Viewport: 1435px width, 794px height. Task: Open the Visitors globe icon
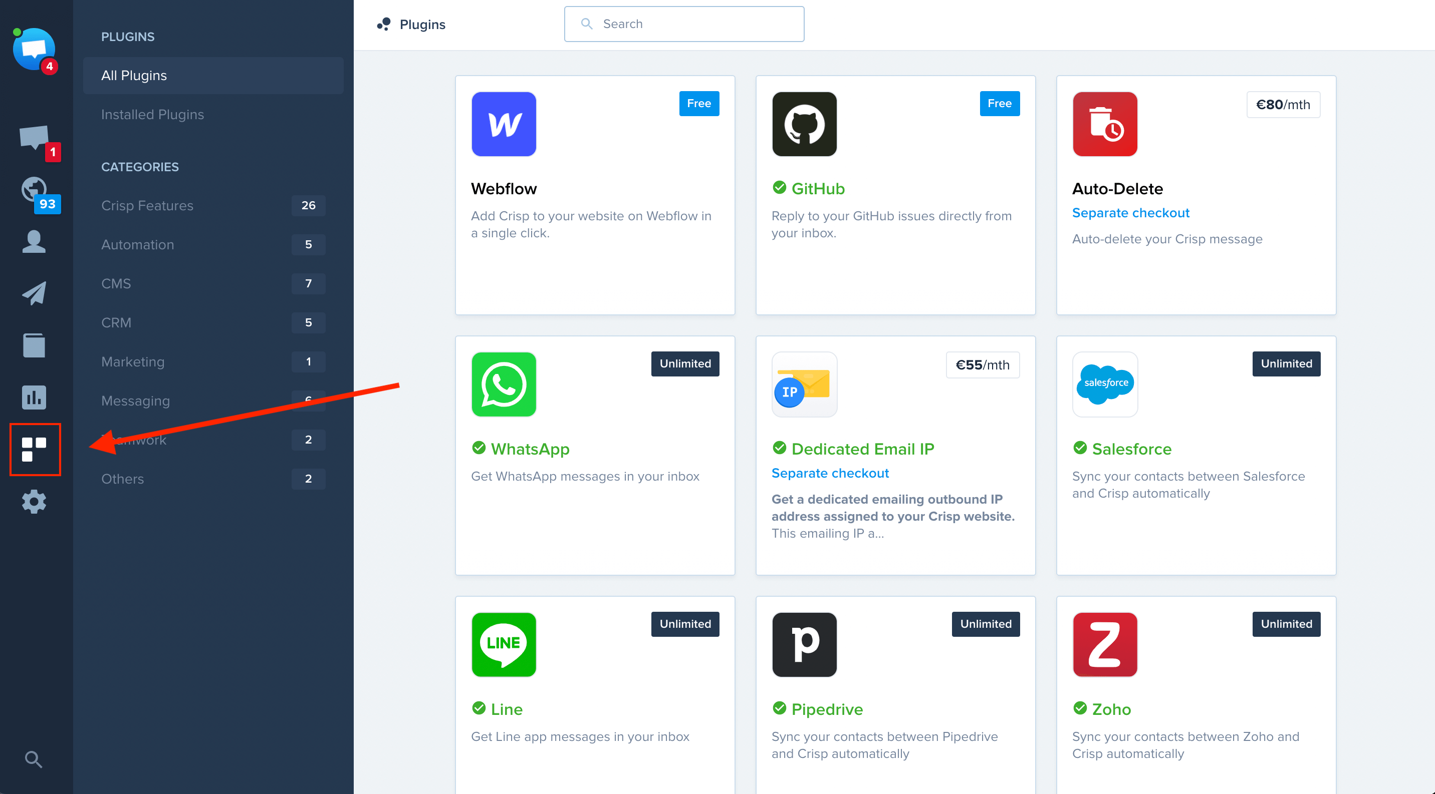[x=34, y=189]
